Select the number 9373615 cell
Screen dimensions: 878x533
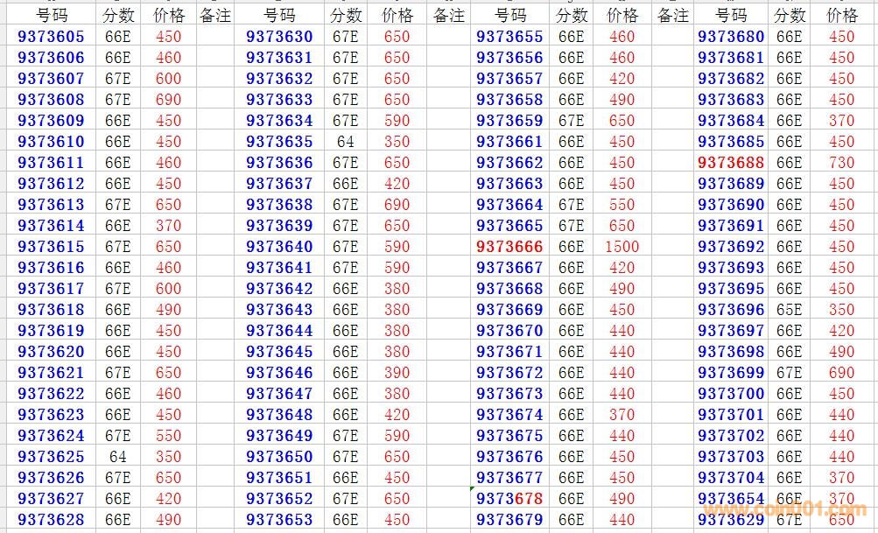[51, 247]
